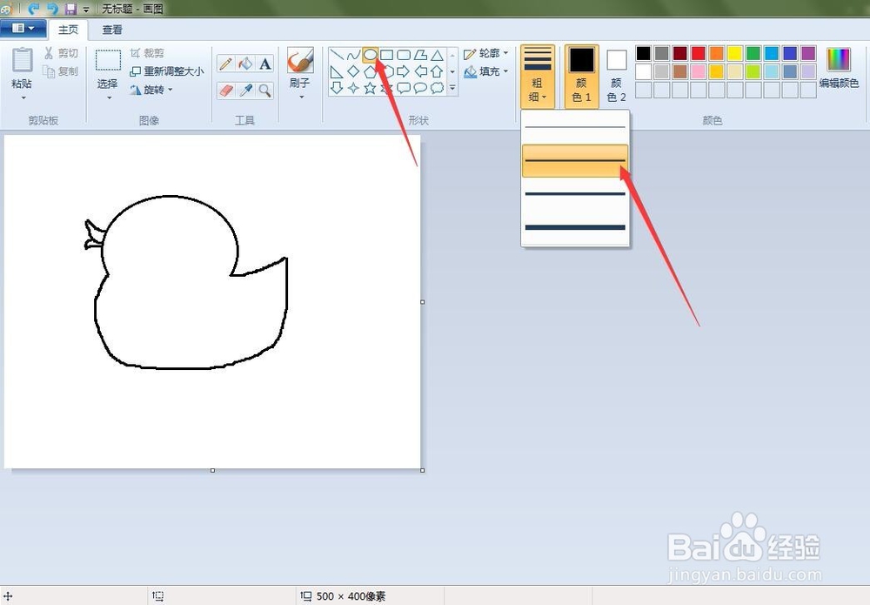The height and width of the screenshot is (605, 870).
Task: Select the Text tool
Action: coord(265,64)
